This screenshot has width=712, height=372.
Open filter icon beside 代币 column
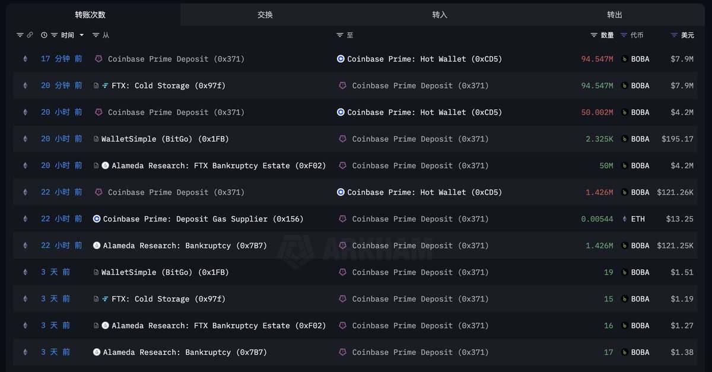click(x=624, y=36)
